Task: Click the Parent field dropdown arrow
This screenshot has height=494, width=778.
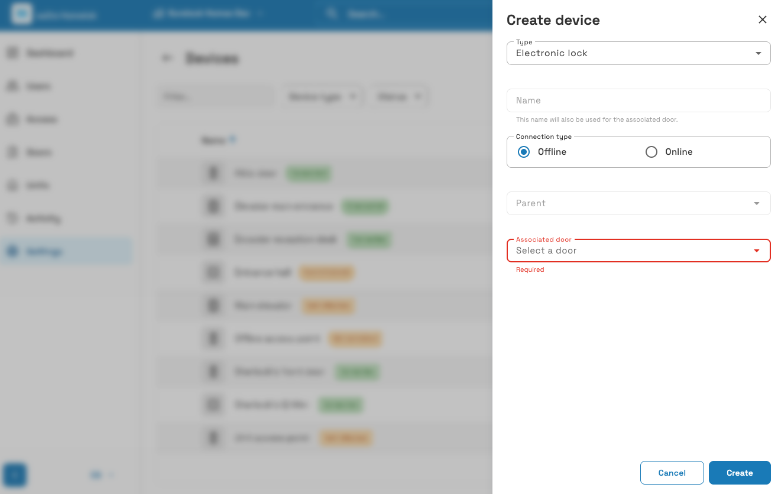Action: pyautogui.click(x=756, y=203)
